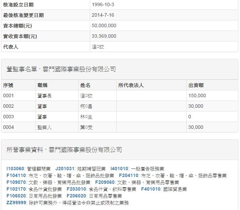Image resolution: width=240 pixels, height=210 pixels.
Task: Click business code link F206020
Action: [x=77, y=196]
